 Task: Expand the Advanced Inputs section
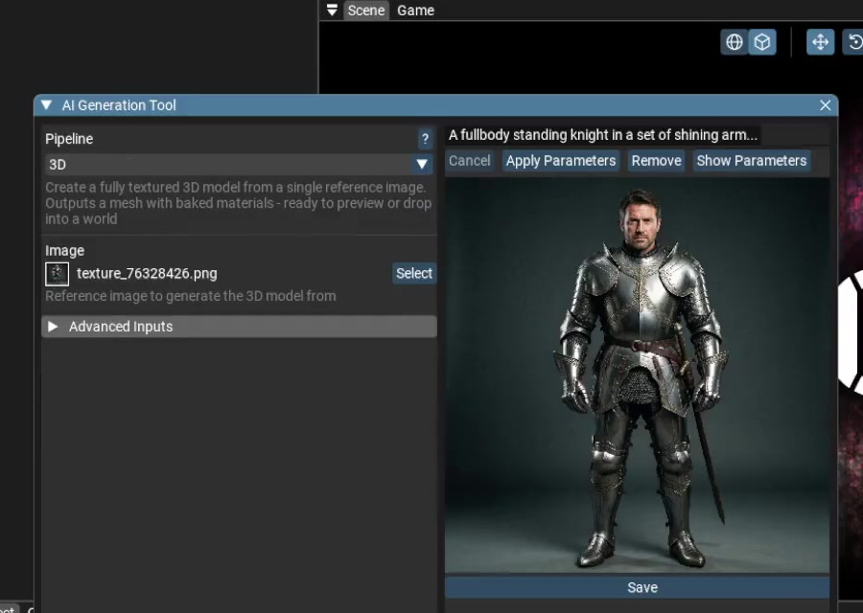[239, 327]
